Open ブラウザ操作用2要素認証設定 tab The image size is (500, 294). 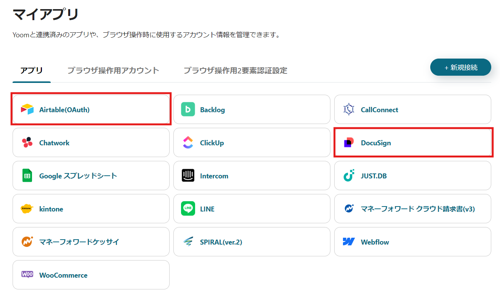[235, 70]
